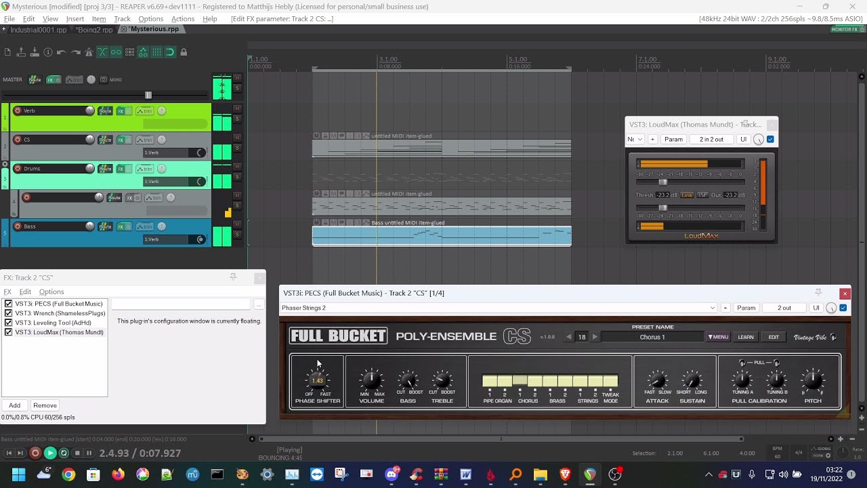Open Windows Start menu
This screenshot has width=867, height=488.
click(x=18, y=474)
